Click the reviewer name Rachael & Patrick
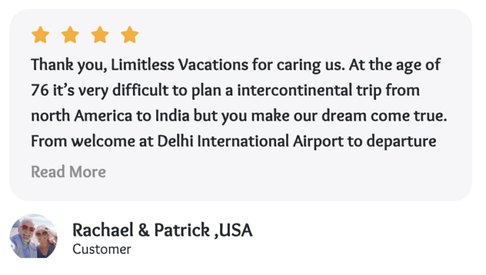 140,230
